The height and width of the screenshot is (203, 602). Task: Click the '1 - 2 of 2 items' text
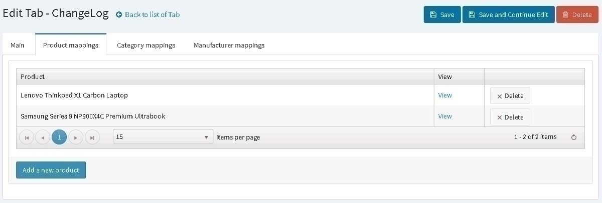coord(535,136)
